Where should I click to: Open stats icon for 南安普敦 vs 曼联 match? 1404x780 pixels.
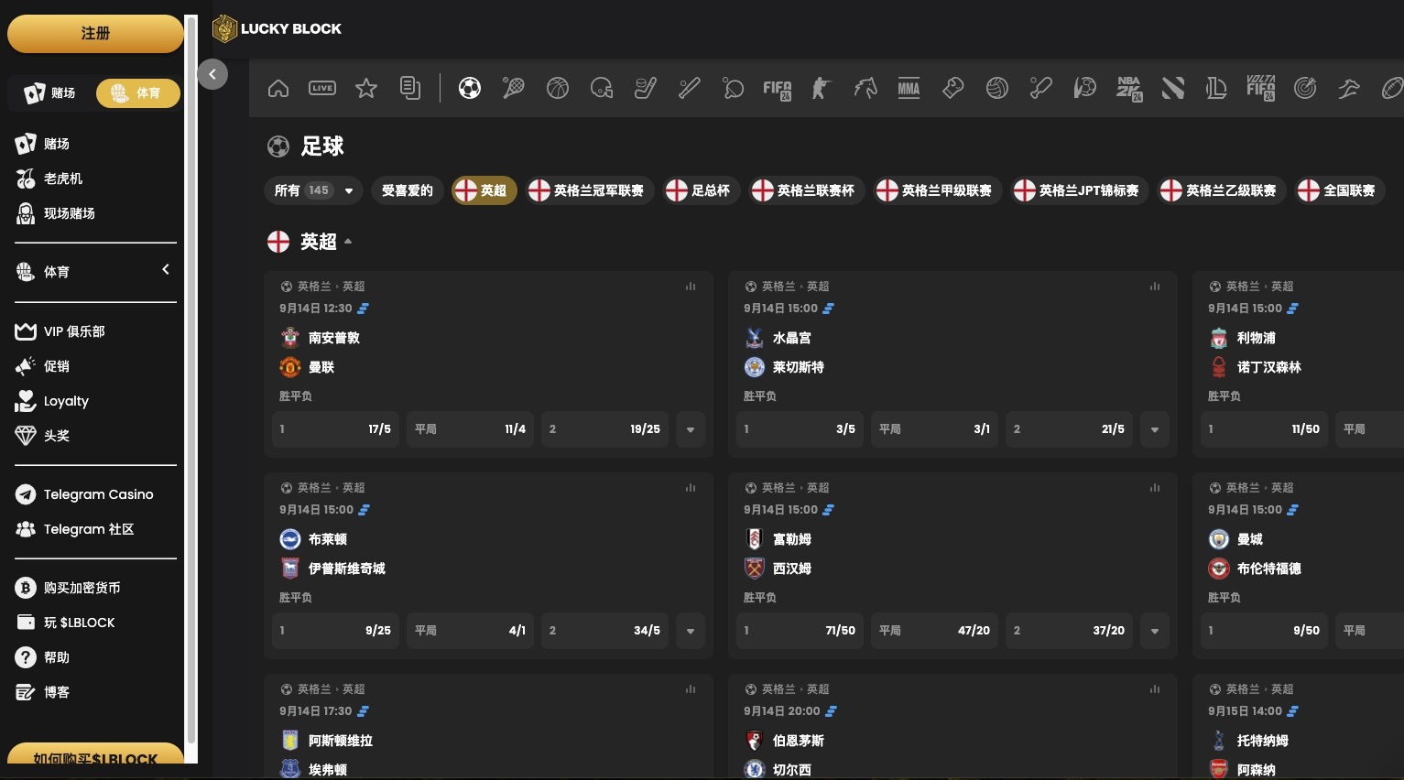click(x=691, y=287)
